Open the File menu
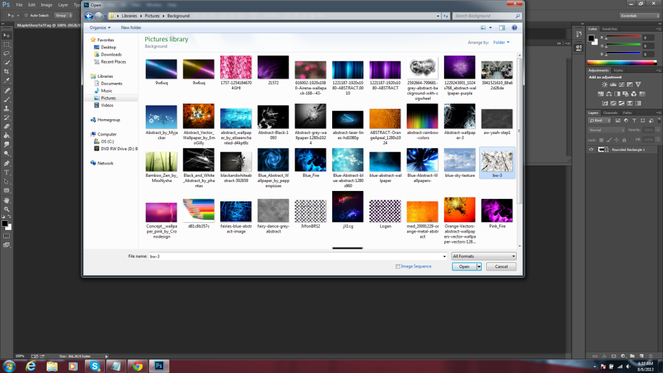This screenshot has height=373, width=663. coord(19,5)
